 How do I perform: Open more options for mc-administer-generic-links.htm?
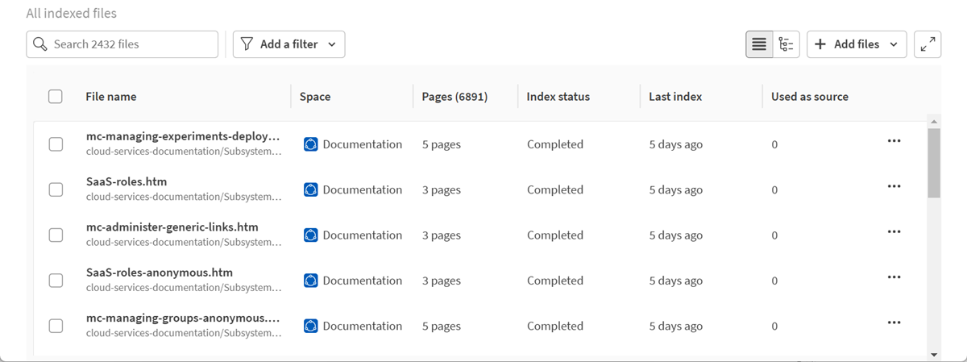[893, 231]
